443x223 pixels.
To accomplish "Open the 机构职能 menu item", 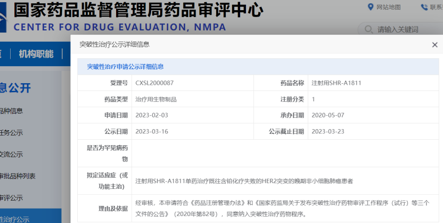I will click(36, 54).
